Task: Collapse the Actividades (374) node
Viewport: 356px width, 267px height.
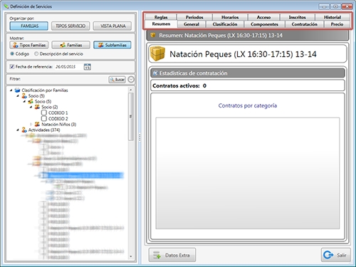Action: point(18,130)
